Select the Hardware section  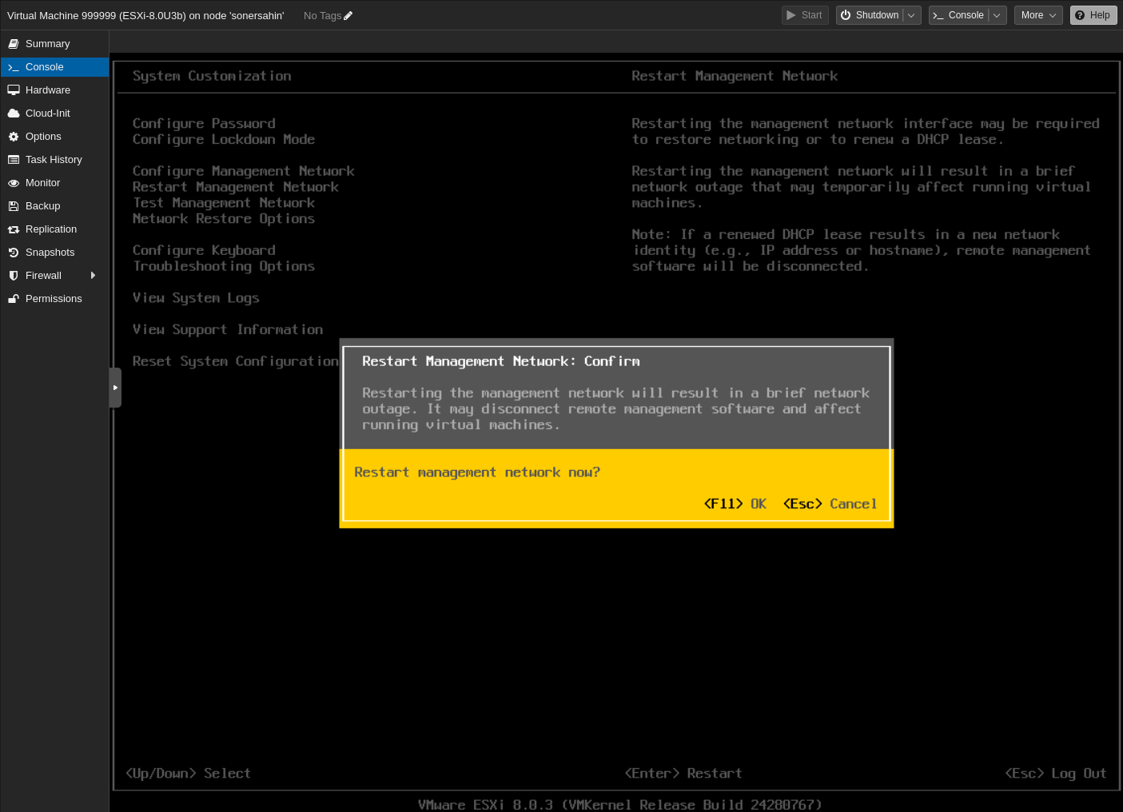coord(47,90)
